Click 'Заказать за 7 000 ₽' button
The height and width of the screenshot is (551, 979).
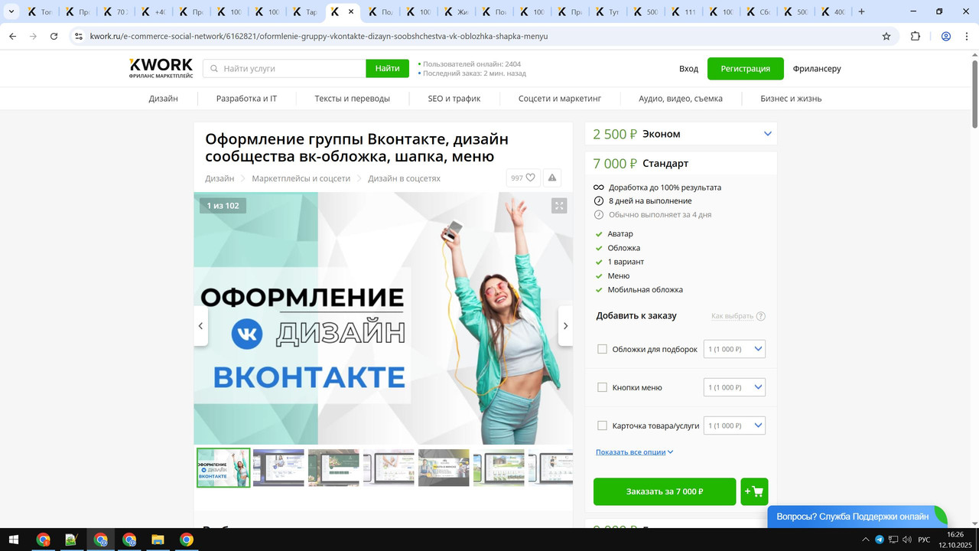[665, 491]
